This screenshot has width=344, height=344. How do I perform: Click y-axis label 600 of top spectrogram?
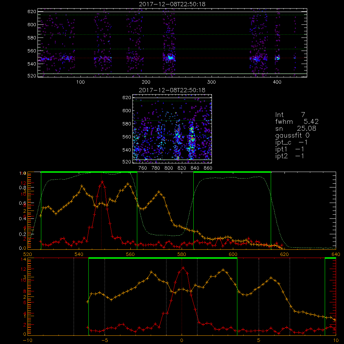click(x=32, y=24)
